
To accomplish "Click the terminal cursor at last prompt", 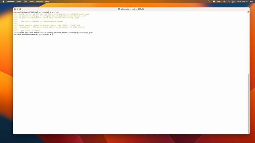I will [52, 35].
